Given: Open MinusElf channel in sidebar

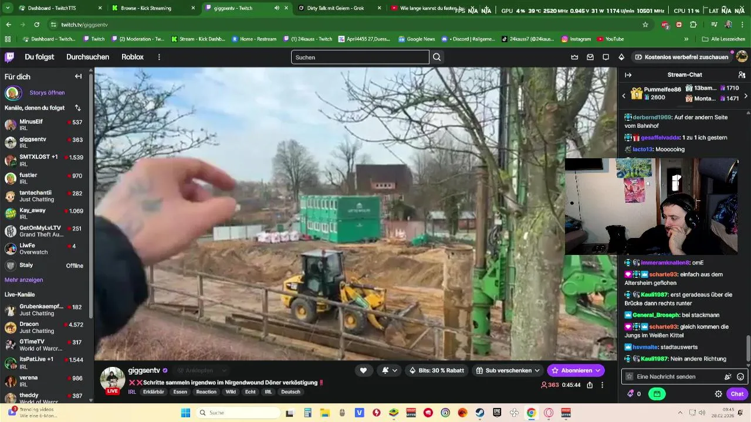Looking at the screenshot, I should point(45,125).
